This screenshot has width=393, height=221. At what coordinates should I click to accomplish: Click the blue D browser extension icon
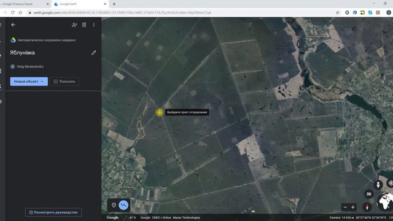pyautogui.click(x=355, y=12)
